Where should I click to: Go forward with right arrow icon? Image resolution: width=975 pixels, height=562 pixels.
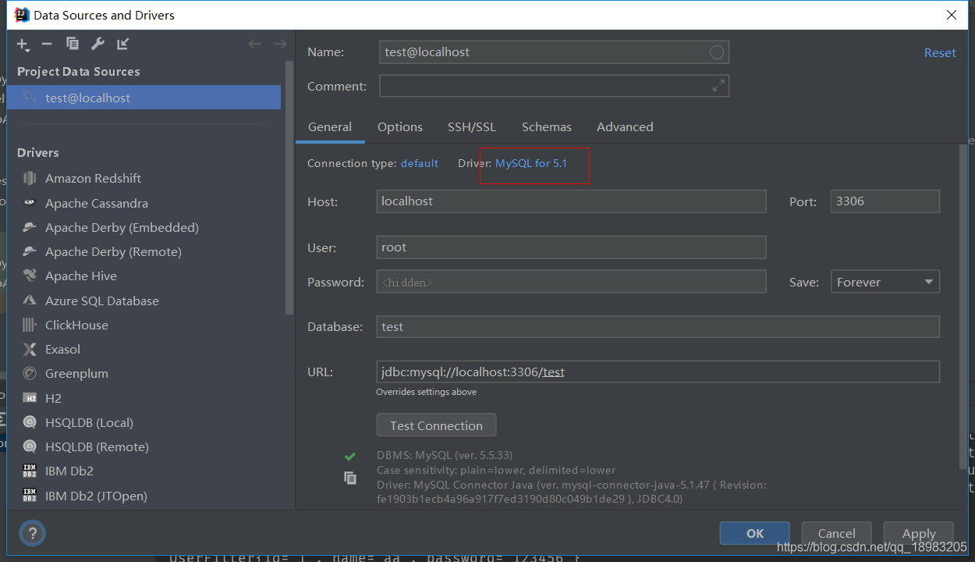[281, 44]
